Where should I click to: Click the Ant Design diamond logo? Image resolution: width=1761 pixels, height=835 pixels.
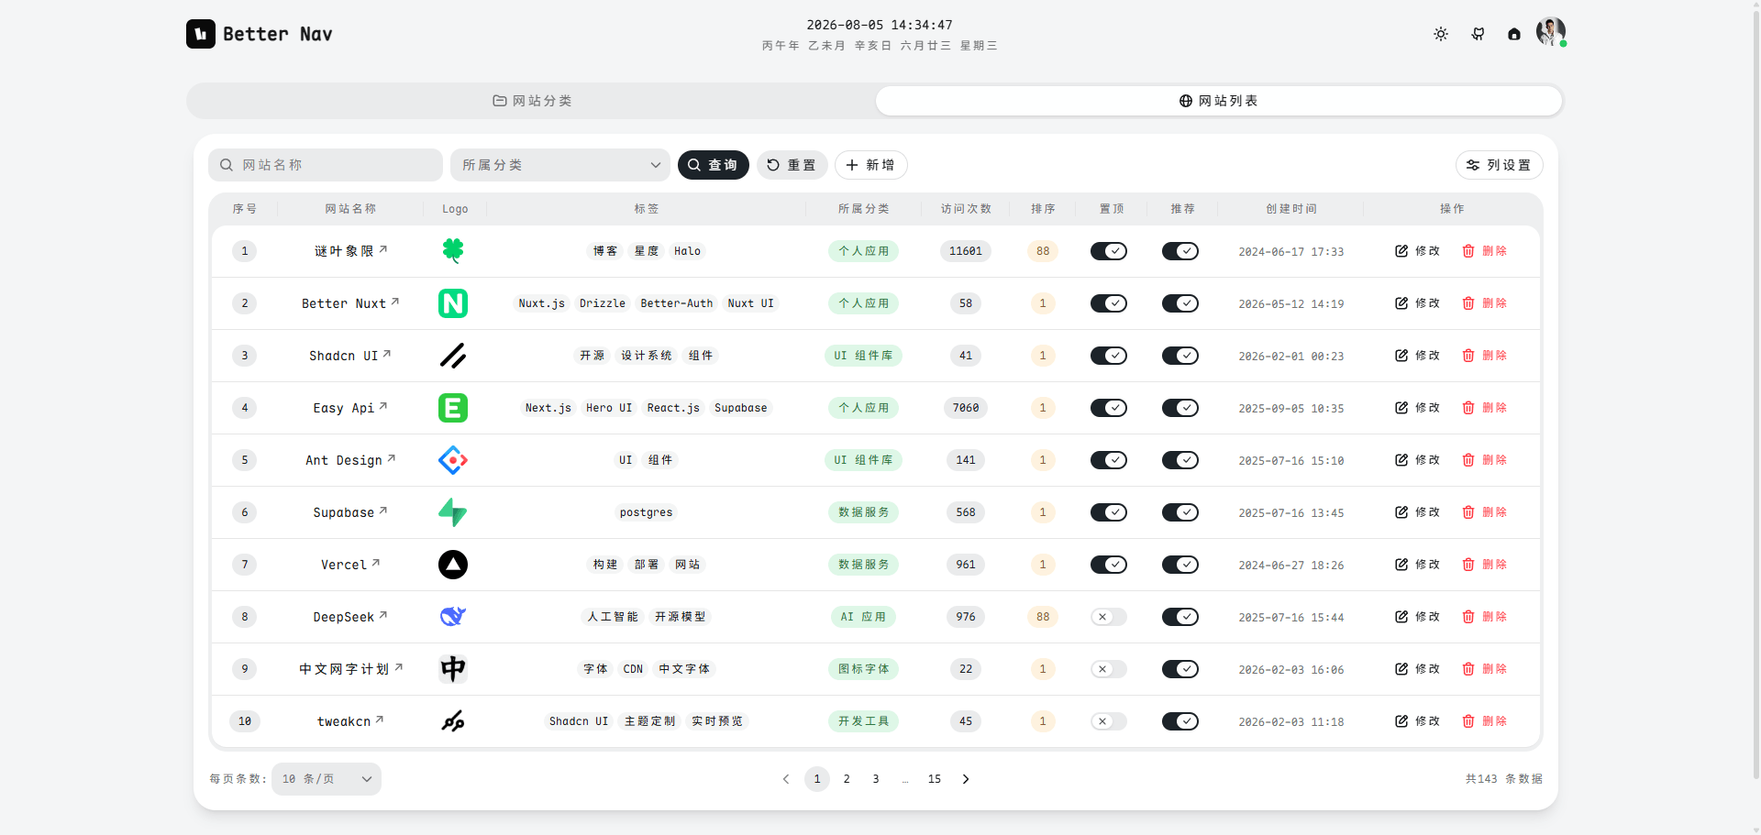(x=453, y=460)
